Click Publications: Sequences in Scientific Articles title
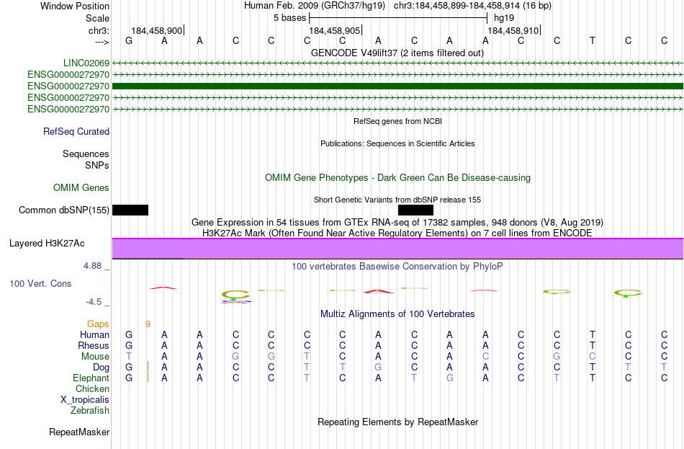This screenshot has width=684, height=449. point(397,143)
